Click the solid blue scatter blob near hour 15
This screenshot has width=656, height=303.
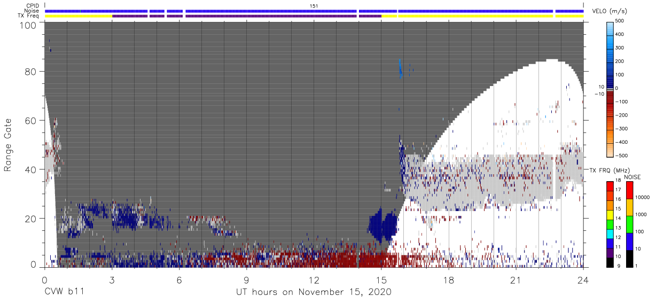[382, 226]
